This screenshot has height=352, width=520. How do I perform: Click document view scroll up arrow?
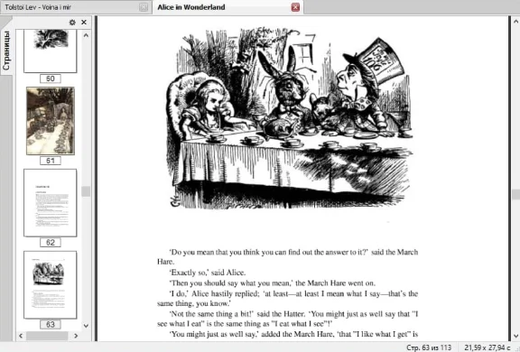(515, 22)
